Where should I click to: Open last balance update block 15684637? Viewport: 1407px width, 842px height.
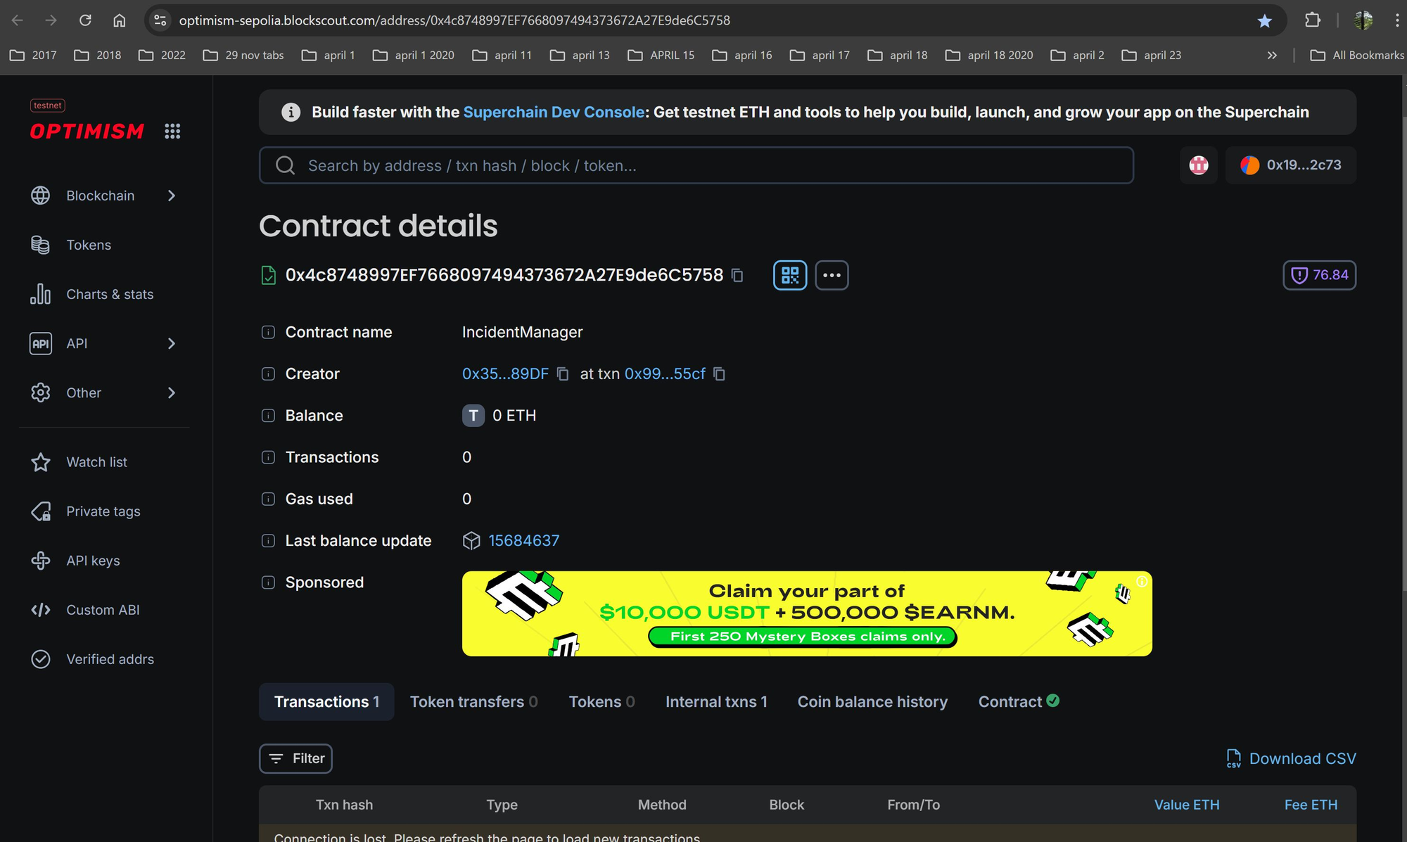(523, 540)
